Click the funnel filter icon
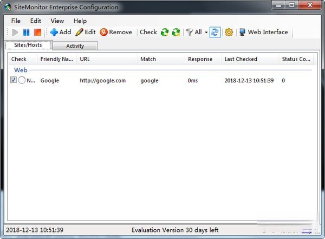Screen dimensions: 325x239 coord(189,32)
